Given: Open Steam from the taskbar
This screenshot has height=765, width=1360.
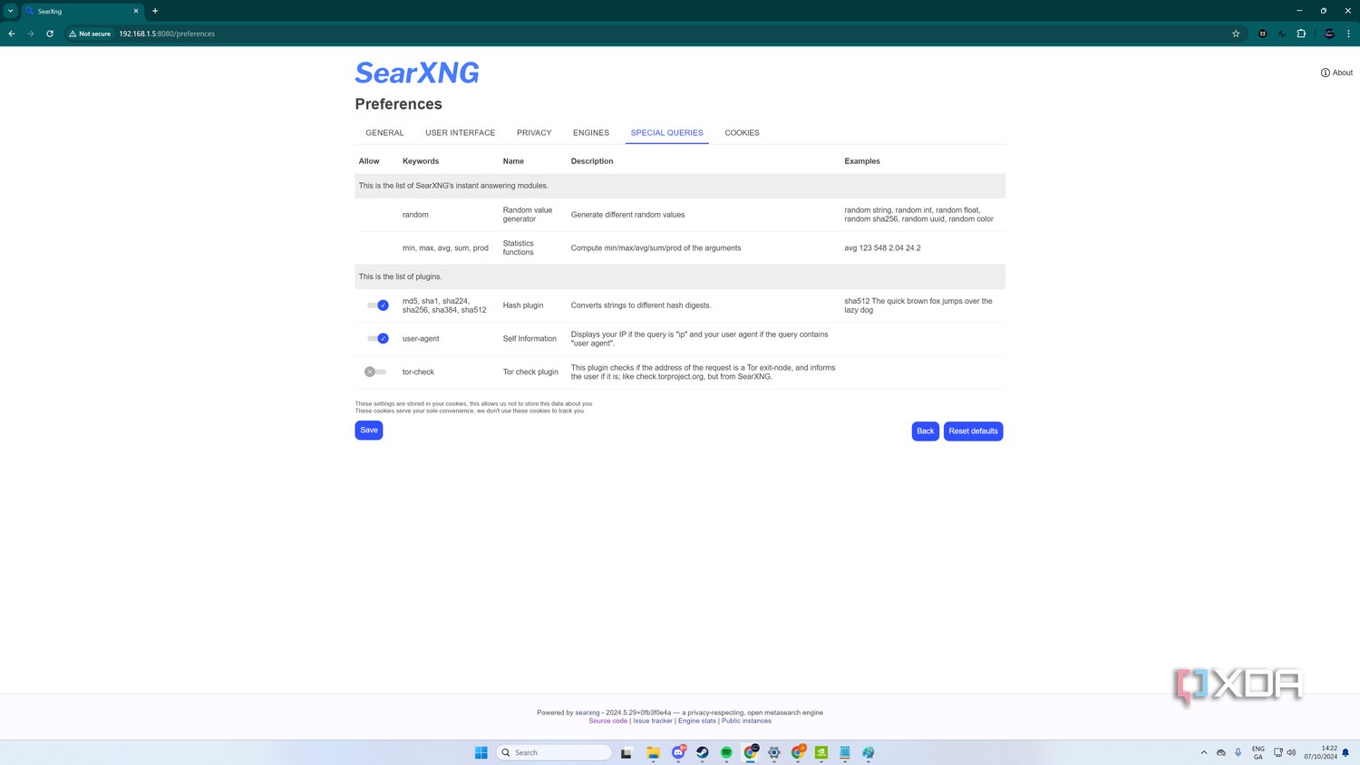Looking at the screenshot, I should coord(703,752).
